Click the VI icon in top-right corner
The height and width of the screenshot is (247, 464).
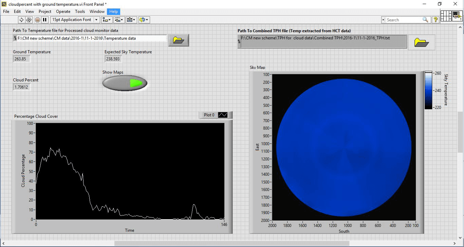click(x=457, y=16)
